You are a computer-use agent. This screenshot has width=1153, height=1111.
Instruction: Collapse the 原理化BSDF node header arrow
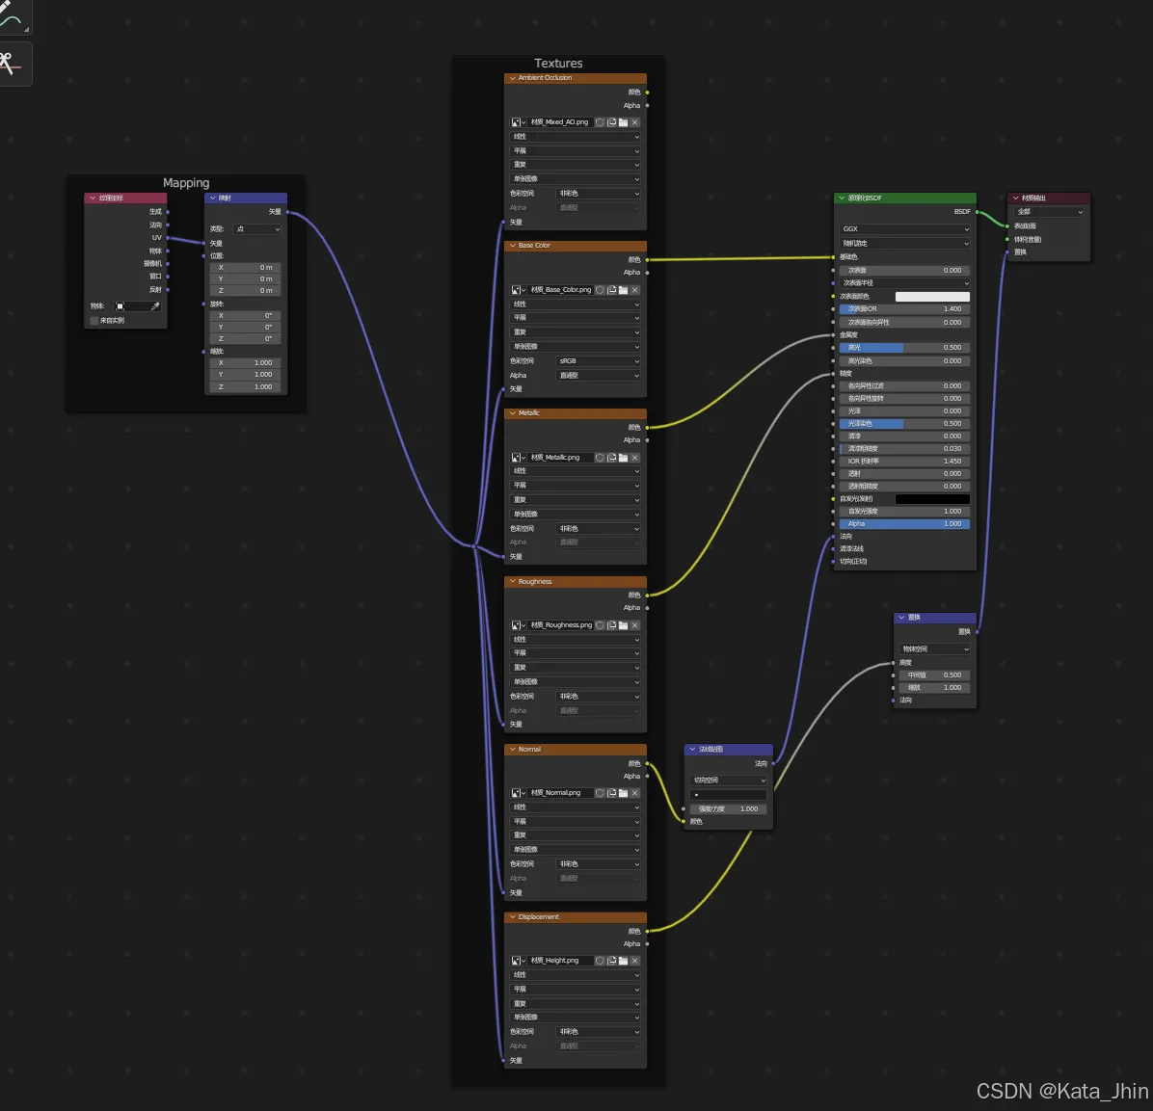[x=841, y=198]
